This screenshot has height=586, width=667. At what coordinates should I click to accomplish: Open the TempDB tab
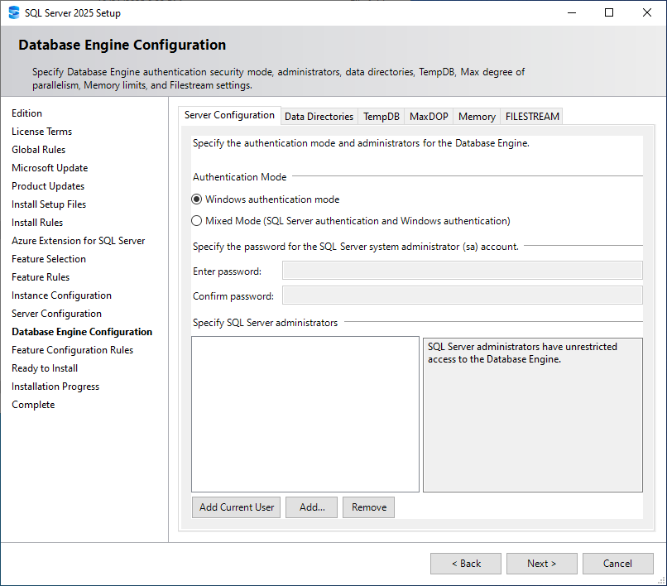click(x=381, y=116)
